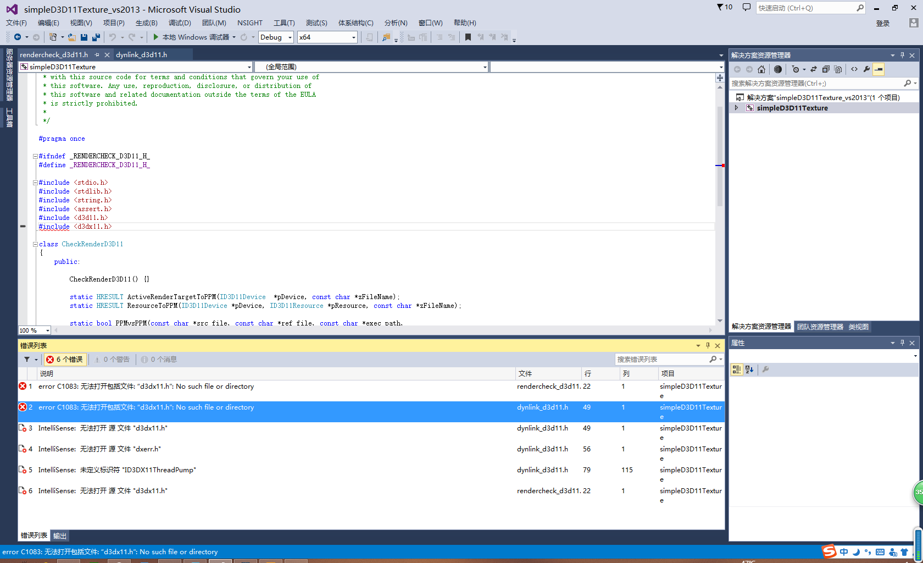
Task: Click the Open File folder icon
Action: (x=72, y=37)
